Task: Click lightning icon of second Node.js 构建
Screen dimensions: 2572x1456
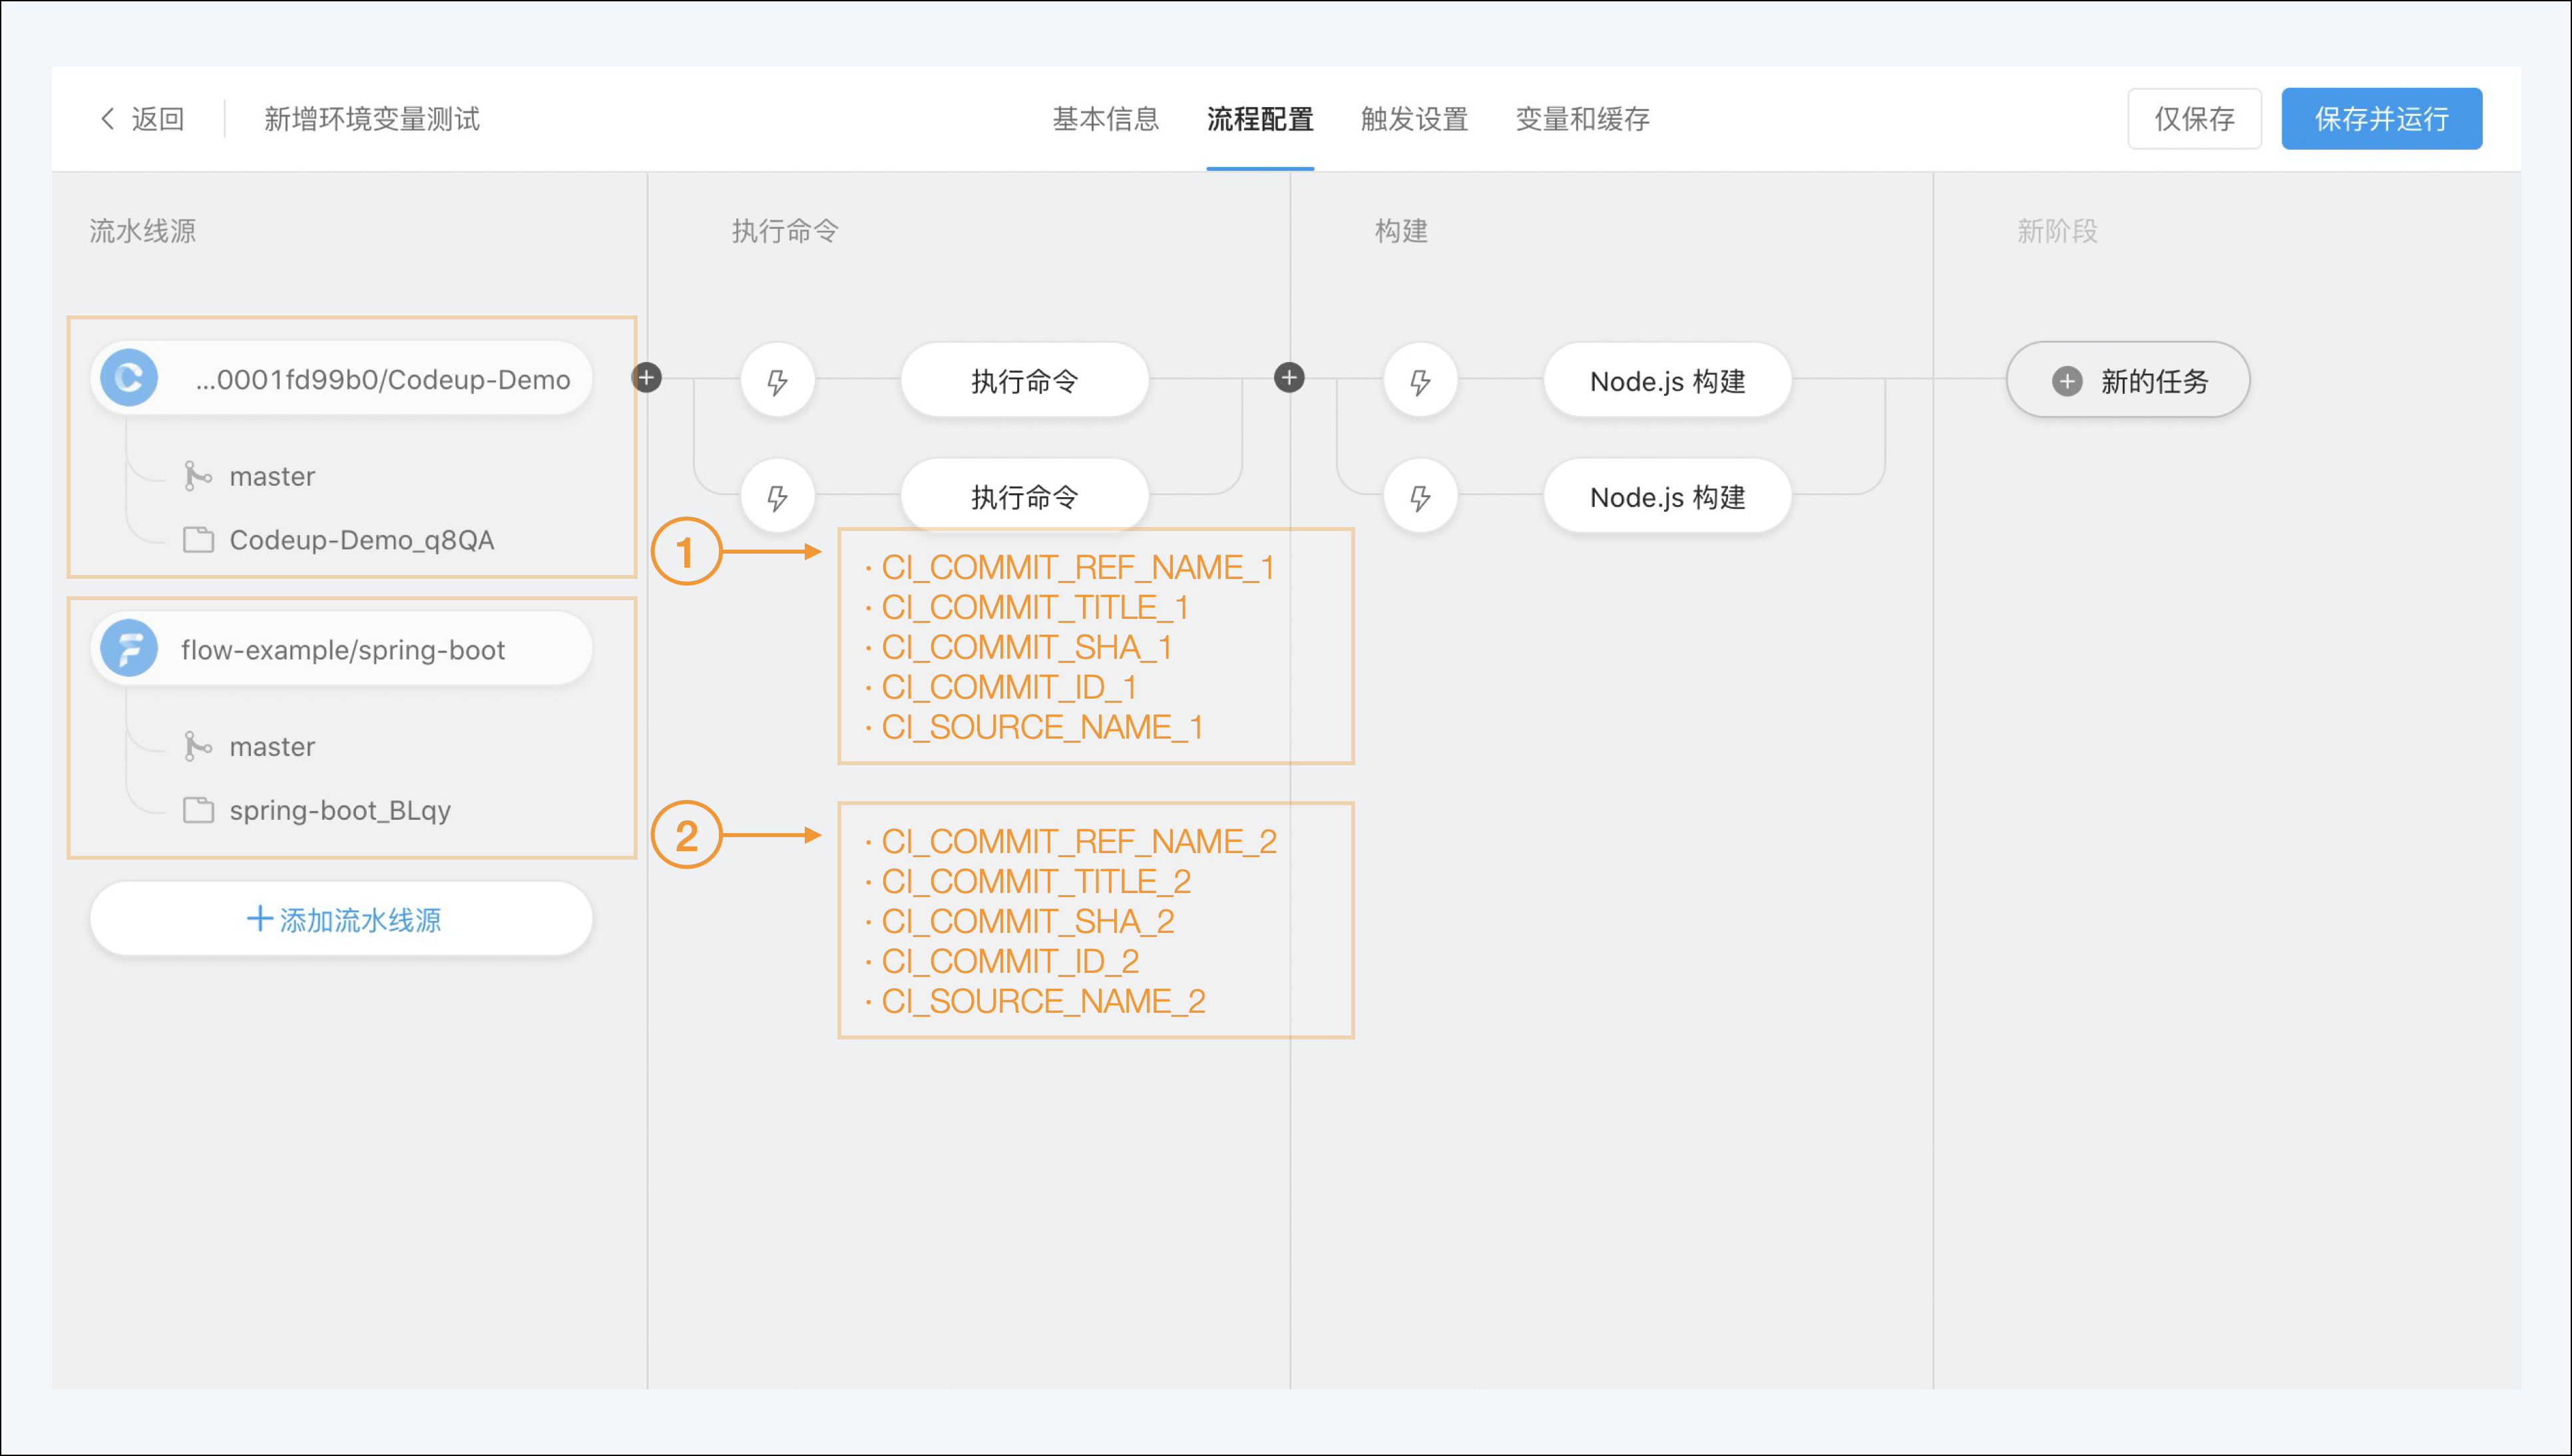Action: pyautogui.click(x=1420, y=497)
